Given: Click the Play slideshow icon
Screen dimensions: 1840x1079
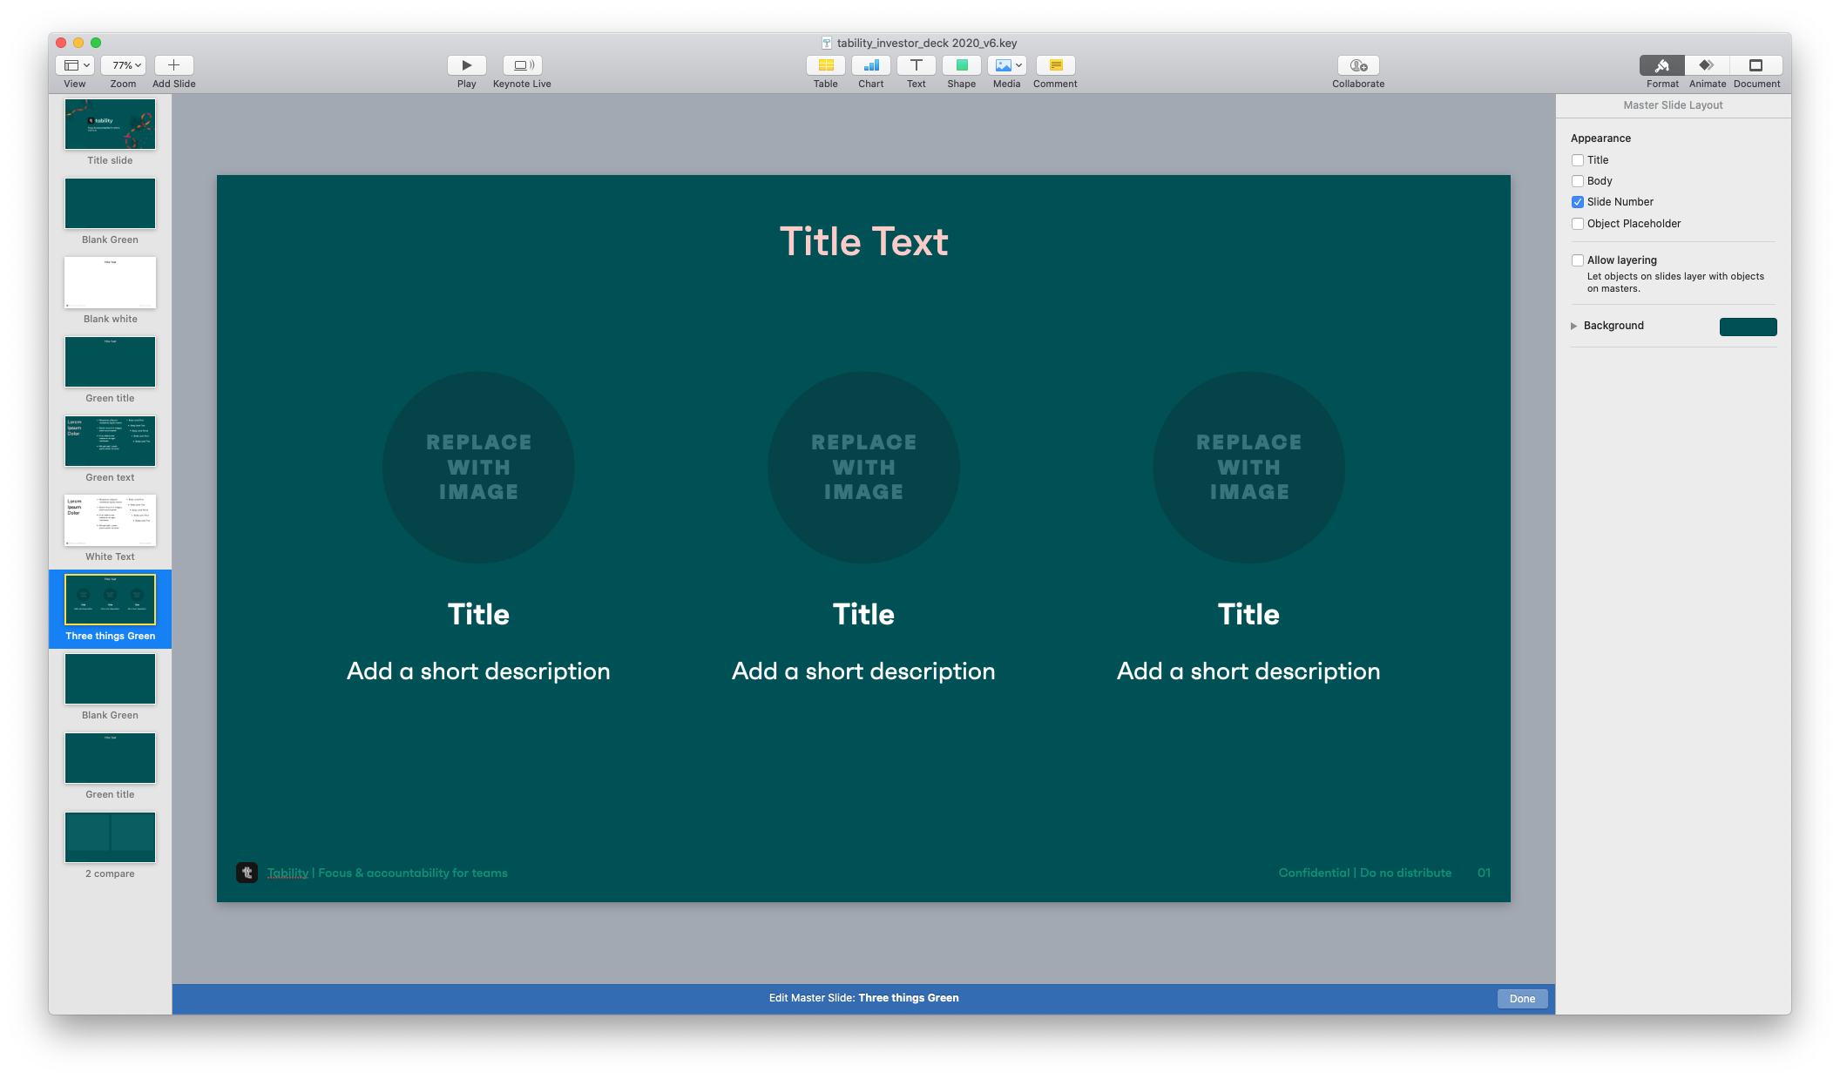Looking at the screenshot, I should pos(466,65).
